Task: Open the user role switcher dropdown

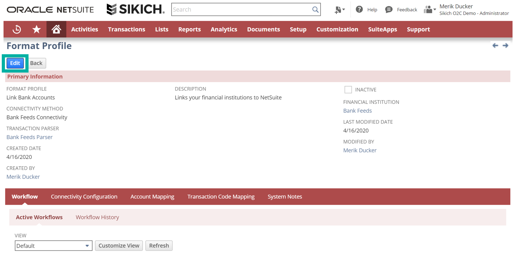Action: tap(430, 10)
